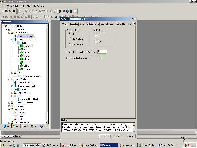The width and height of the screenshot is (197, 148).
Task: Click the Pool Fire icon in tree
Action: pyautogui.click(x=15, y=112)
